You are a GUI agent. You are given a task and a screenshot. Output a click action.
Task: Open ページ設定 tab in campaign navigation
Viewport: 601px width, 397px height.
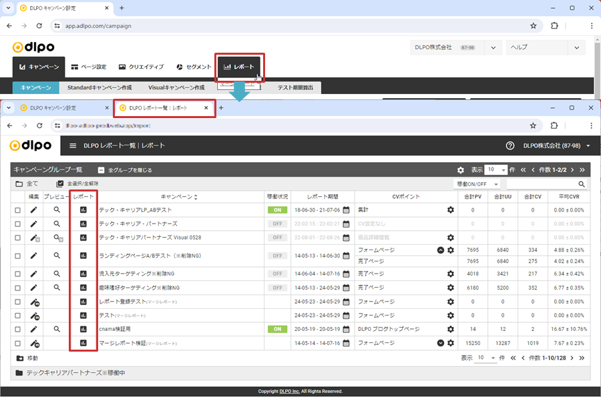(89, 67)
